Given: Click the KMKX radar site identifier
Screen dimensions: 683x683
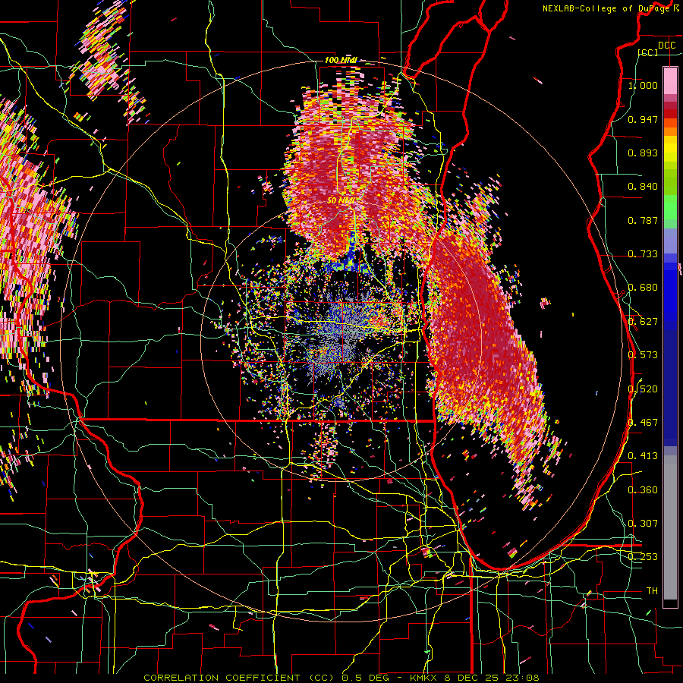Looking at the screenshot, I should click(x=425, y=678).
